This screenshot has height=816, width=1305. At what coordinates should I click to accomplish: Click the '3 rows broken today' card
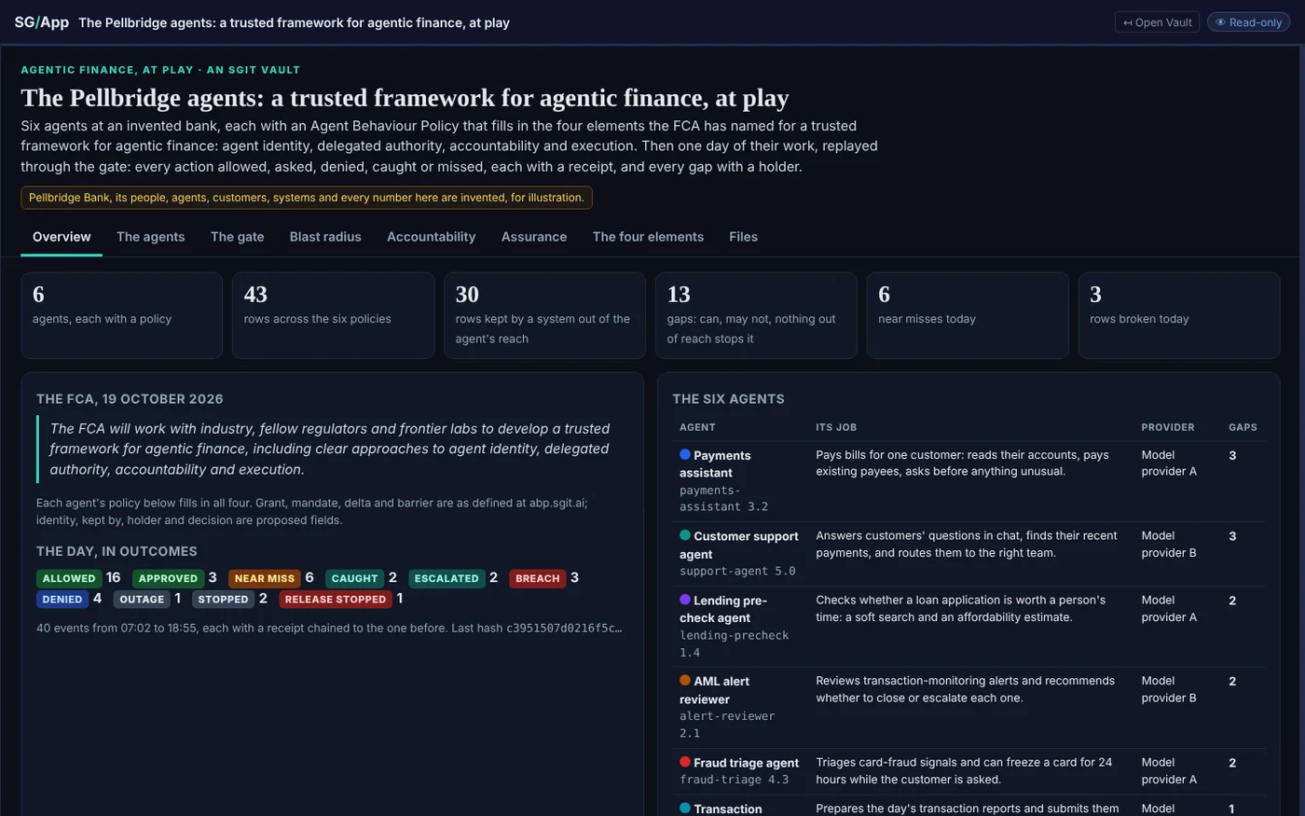tap(1179, 315)
